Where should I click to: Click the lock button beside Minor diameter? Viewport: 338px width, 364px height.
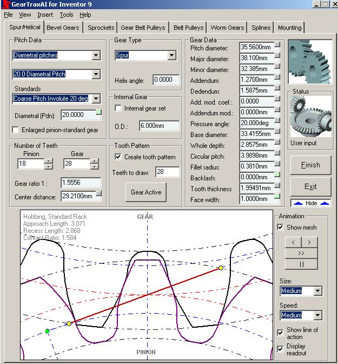click(277, 66)
